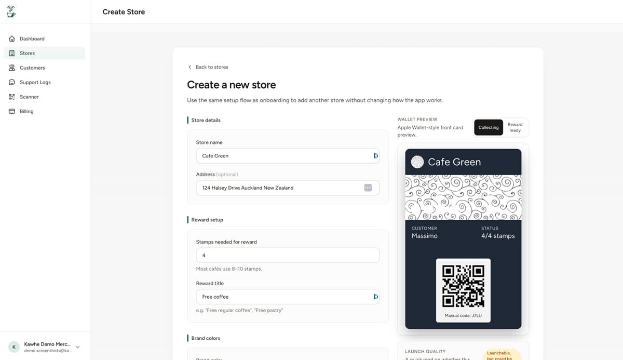Click the Scanner QR icon
The height and width of the screenshot is (360, 623).
click(x=12, y=97)
